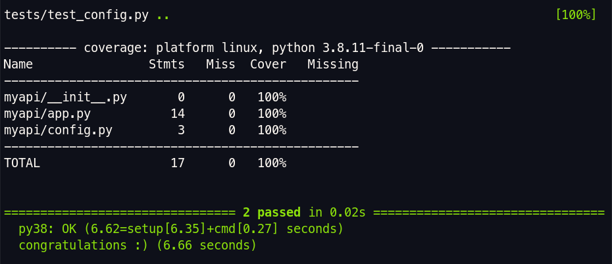Click the 100% cover value for config.py
The width and height of the screenshot is (612, 264).
[272, 130]
